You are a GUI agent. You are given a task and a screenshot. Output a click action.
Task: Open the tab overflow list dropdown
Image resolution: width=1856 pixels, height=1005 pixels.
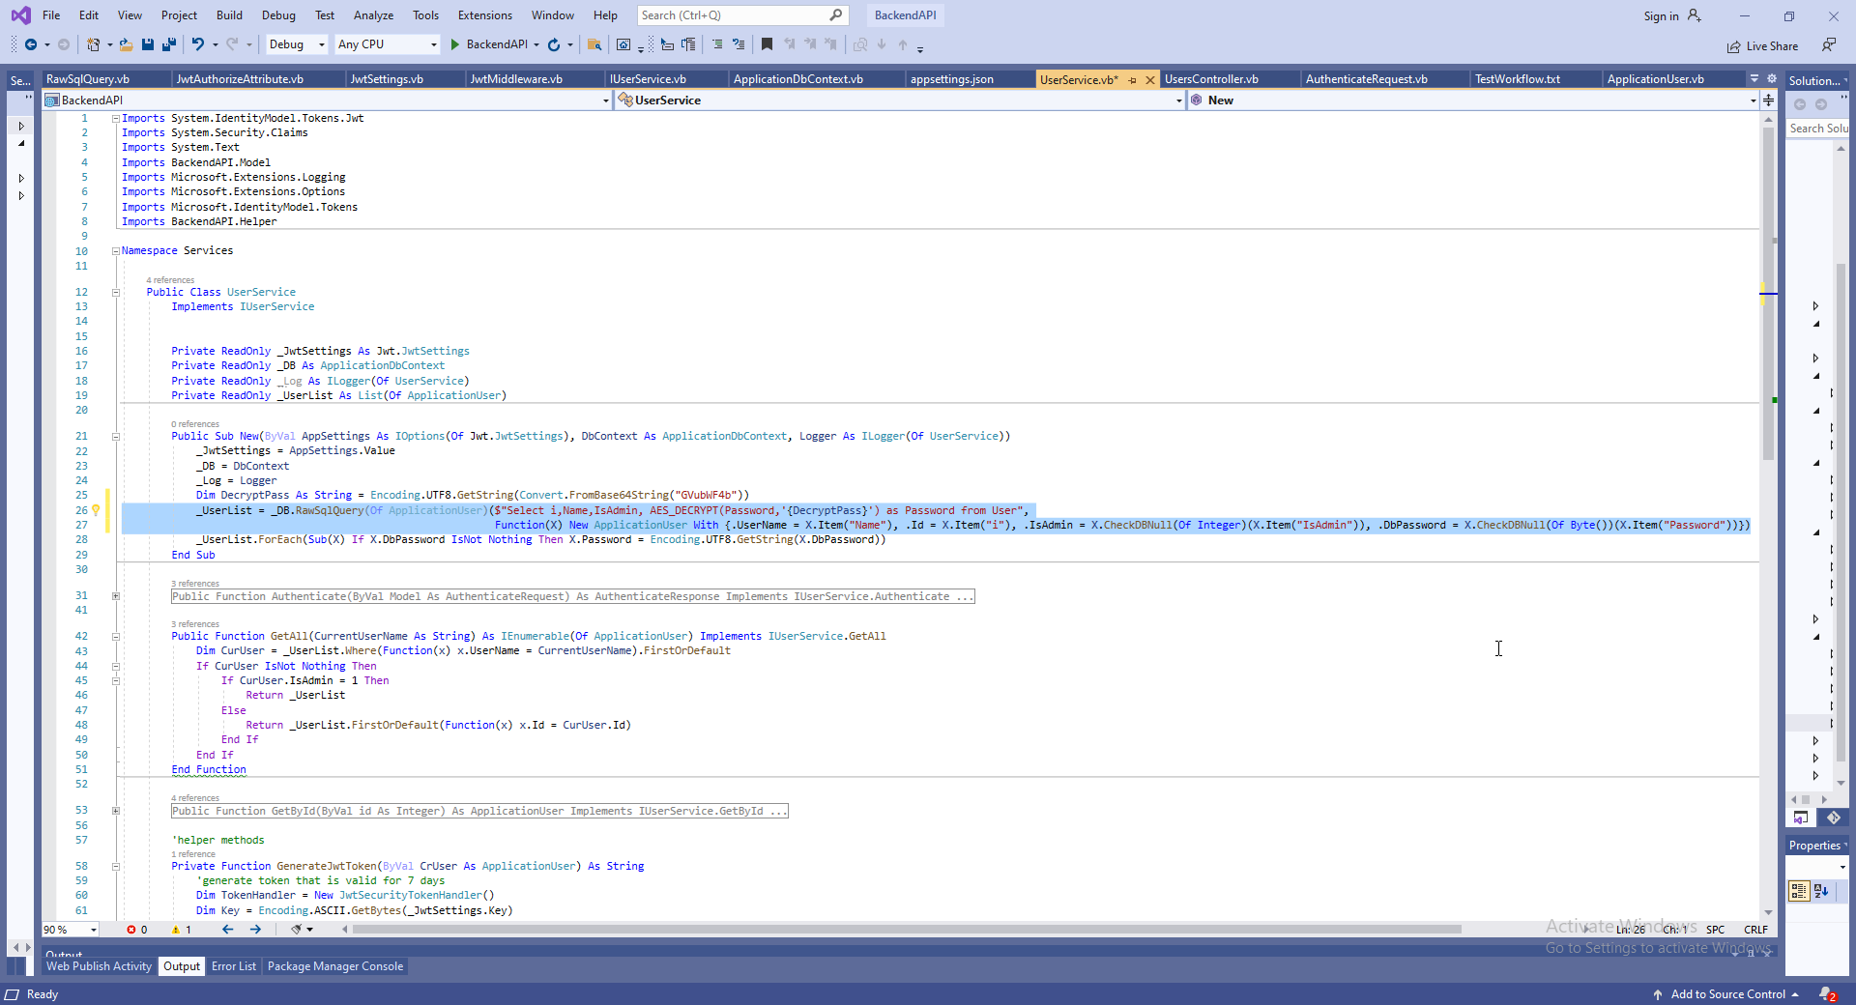pyautogui.click(x=1754, y=78)
